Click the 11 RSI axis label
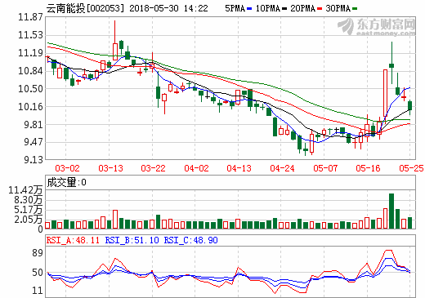The image size is (425, 298). 38,291
